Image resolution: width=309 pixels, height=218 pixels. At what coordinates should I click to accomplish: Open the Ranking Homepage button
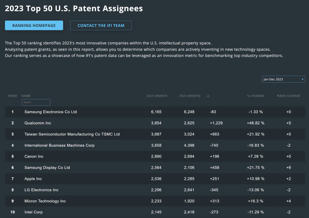(34, 25)
